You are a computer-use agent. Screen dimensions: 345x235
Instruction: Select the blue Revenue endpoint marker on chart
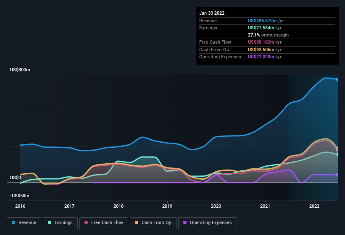338,79
